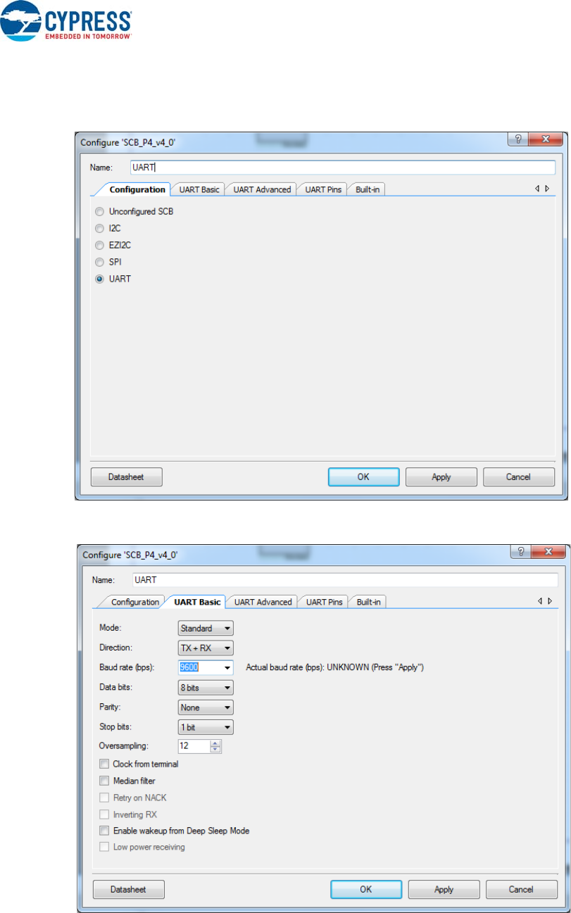This screenshot has width=571, height=913.
Task: Switch to UART Advanced tab in top dialog
Action: tap(262, 189)
